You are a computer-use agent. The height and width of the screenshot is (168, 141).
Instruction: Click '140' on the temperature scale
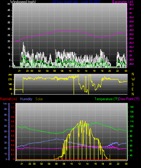(132, 107)
